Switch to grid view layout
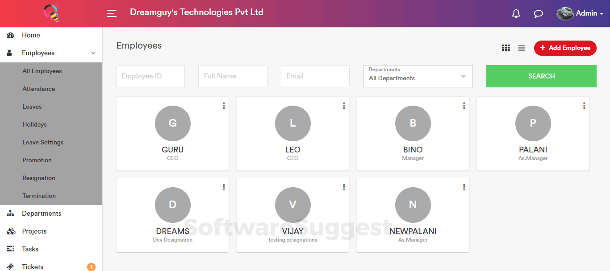Screen dimensions: 610x271 [x=506, y=48]
